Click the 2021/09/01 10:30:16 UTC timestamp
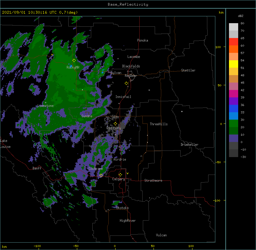This screenshot has height=250, width=256. [29, 12]
